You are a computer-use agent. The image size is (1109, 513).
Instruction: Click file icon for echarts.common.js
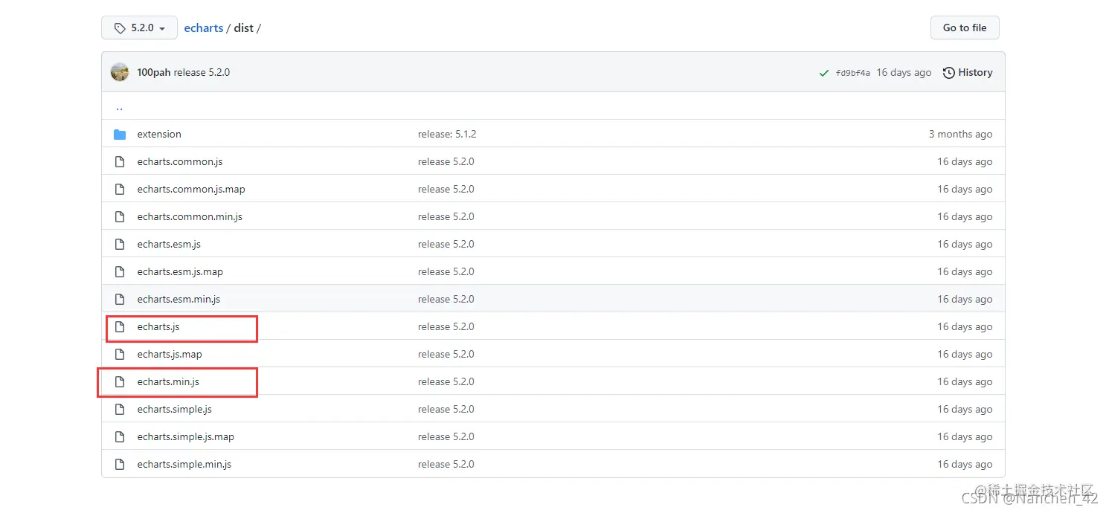[120, 161]
